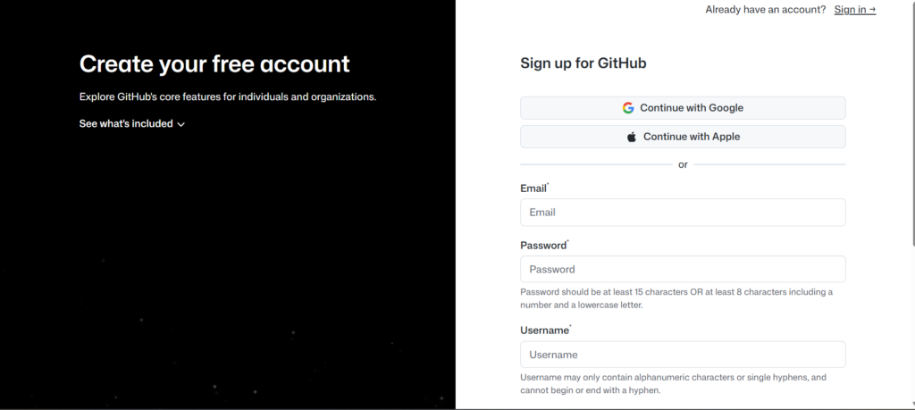Image resolution: width=915 pixels, height=410 pixels.
Task: Click the "Create your free account" heading
Action: pyautogui.click(x=214, y=63)
